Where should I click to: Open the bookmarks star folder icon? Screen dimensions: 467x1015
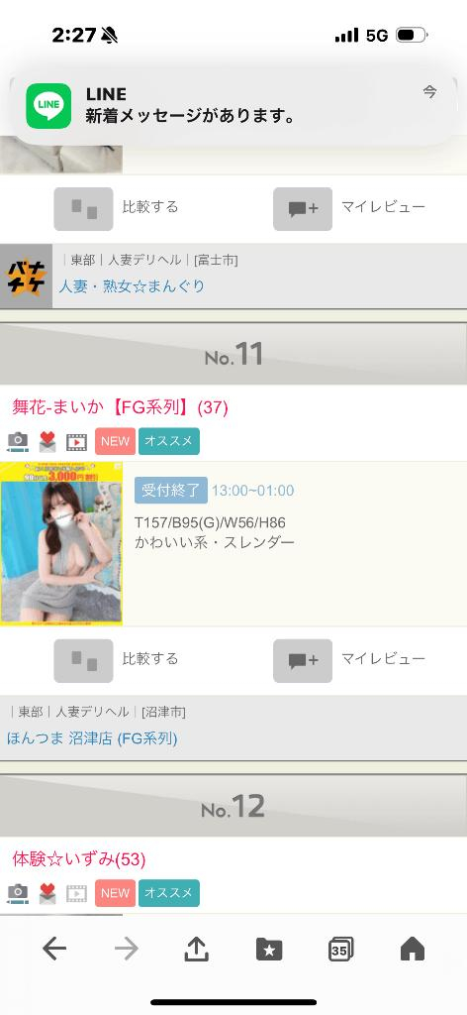[x=269, y=949]
